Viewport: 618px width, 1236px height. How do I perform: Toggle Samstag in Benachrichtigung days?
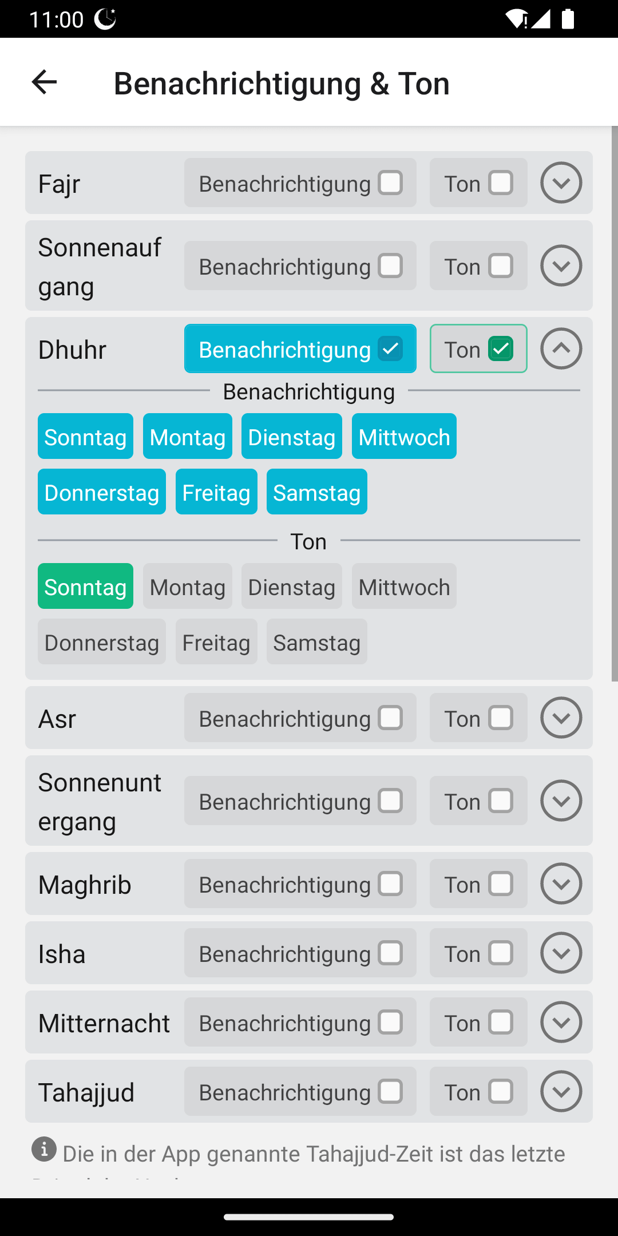coord(316,492)
